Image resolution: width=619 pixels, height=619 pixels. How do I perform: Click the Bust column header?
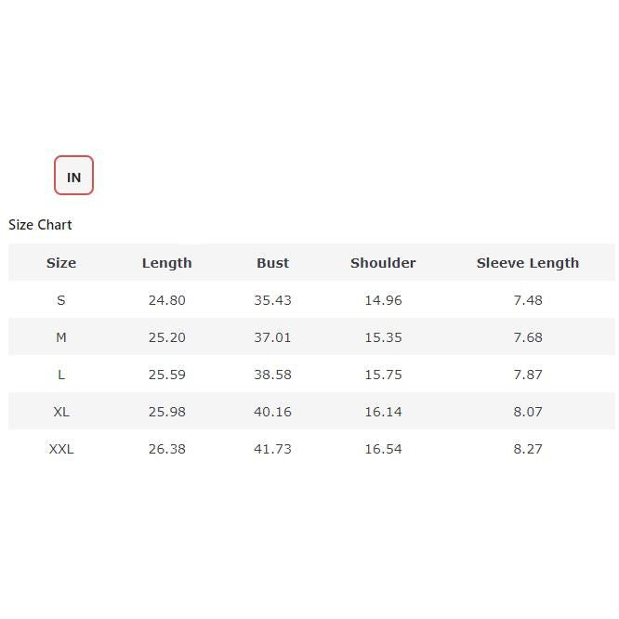pos(272,263)
